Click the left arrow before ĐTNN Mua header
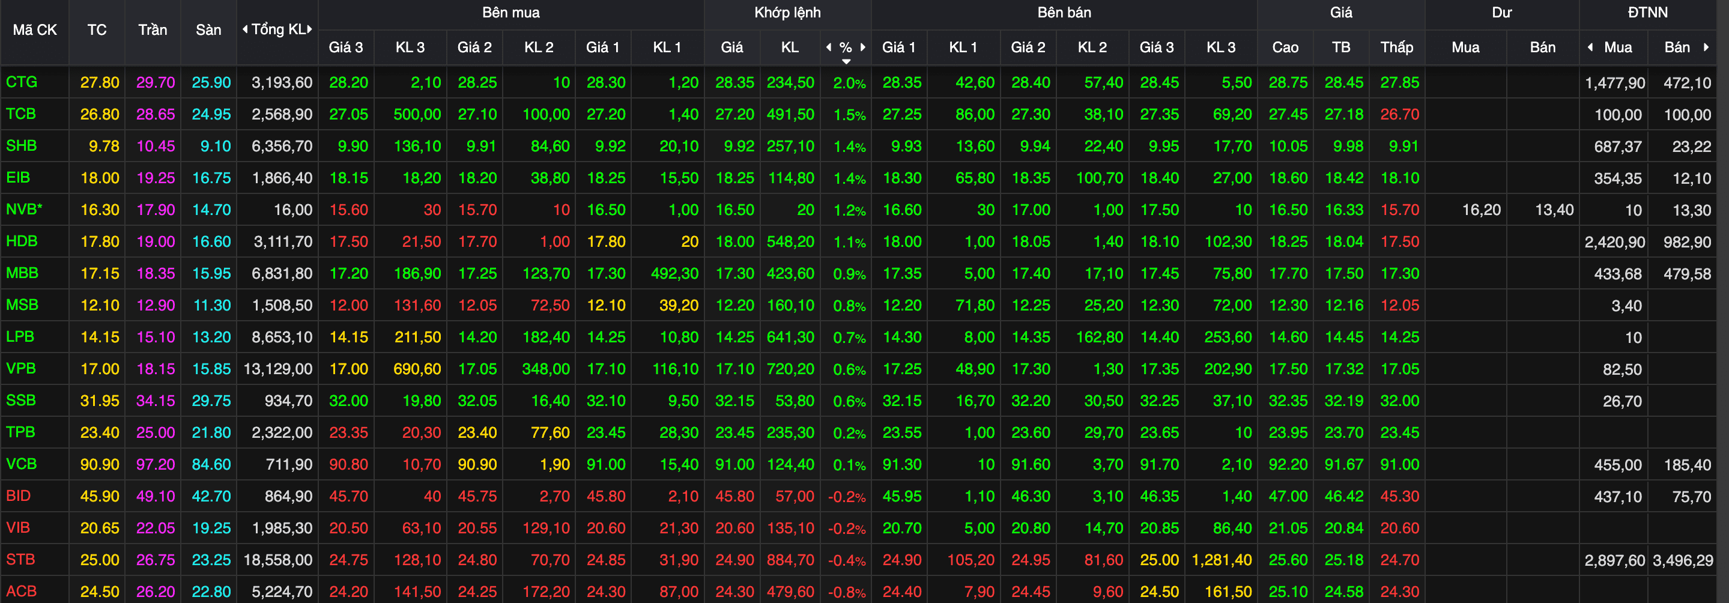The height and width of the screenshot is (603, 1729). [x=1590, y=47]
